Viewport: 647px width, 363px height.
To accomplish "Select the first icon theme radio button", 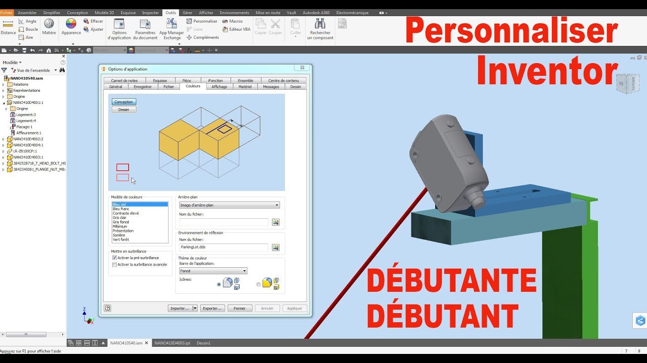I will pyautogui.click(x=219, y=284).
